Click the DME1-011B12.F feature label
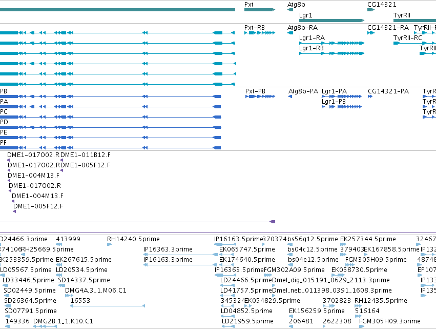Screen dimensions: 436x329 (86, 155)
